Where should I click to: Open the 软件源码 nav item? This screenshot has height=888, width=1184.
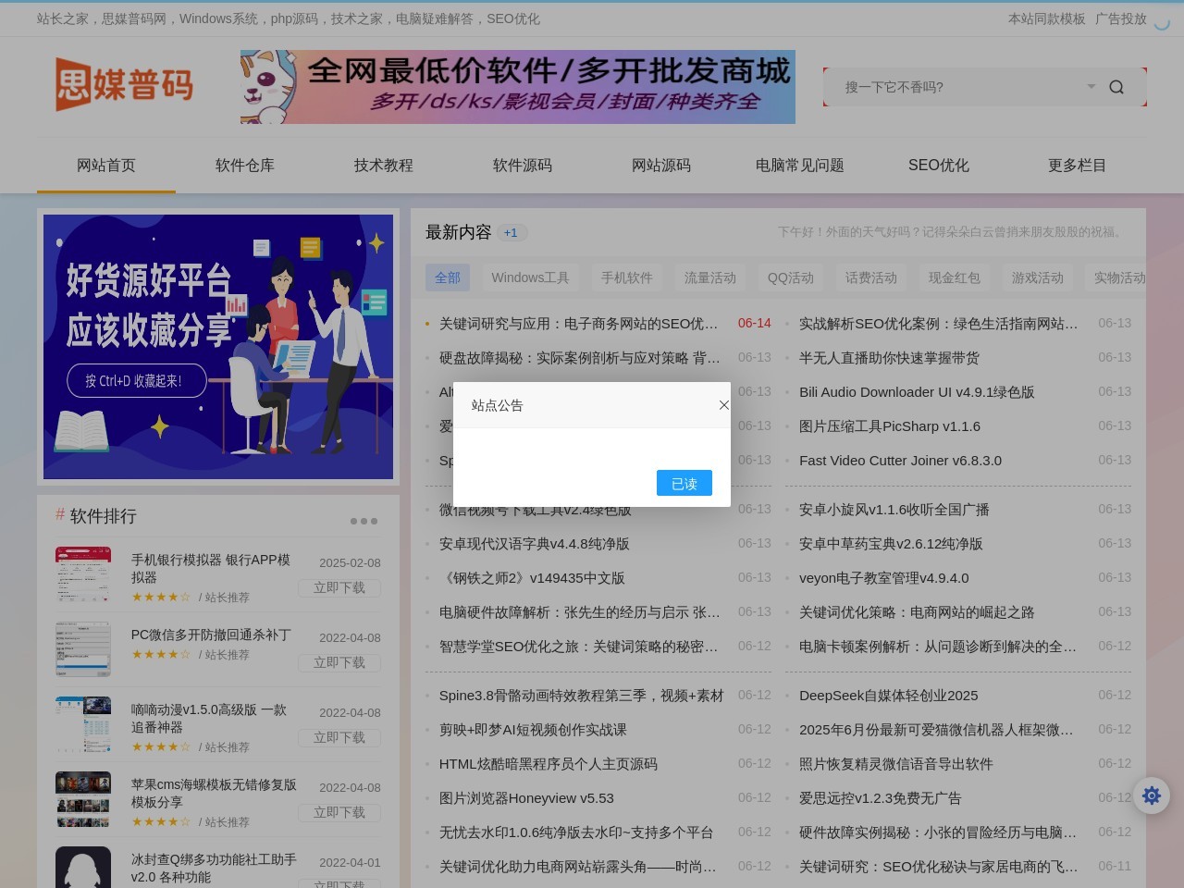[523, 166]
